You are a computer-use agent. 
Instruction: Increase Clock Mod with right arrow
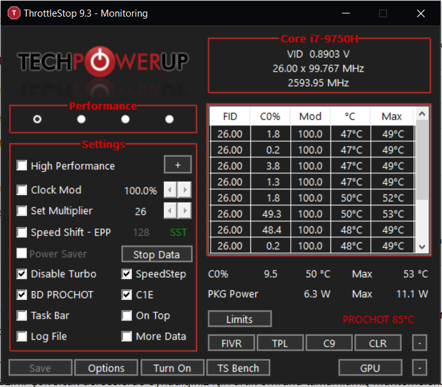pyautogui.click(x=184, y=190)
